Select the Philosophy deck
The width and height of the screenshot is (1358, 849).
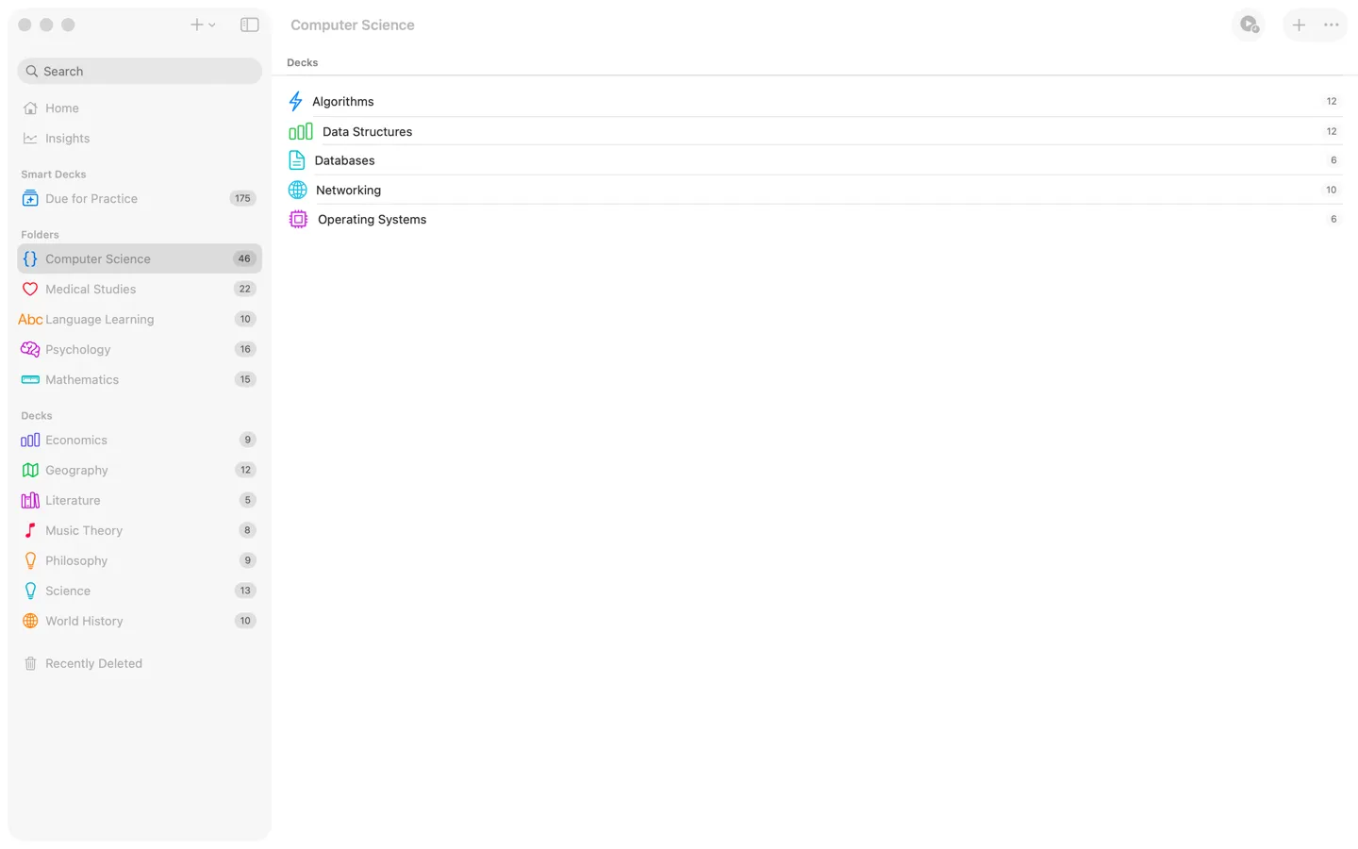[x=140, y=560]
